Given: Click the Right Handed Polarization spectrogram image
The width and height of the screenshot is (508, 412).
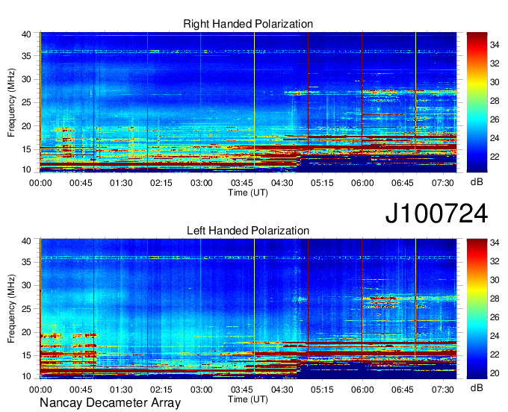Looking at the screenshot, I should (248, 102).
